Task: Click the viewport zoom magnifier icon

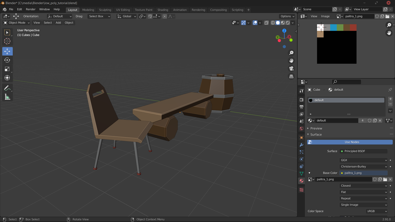Action: point(291,53)
